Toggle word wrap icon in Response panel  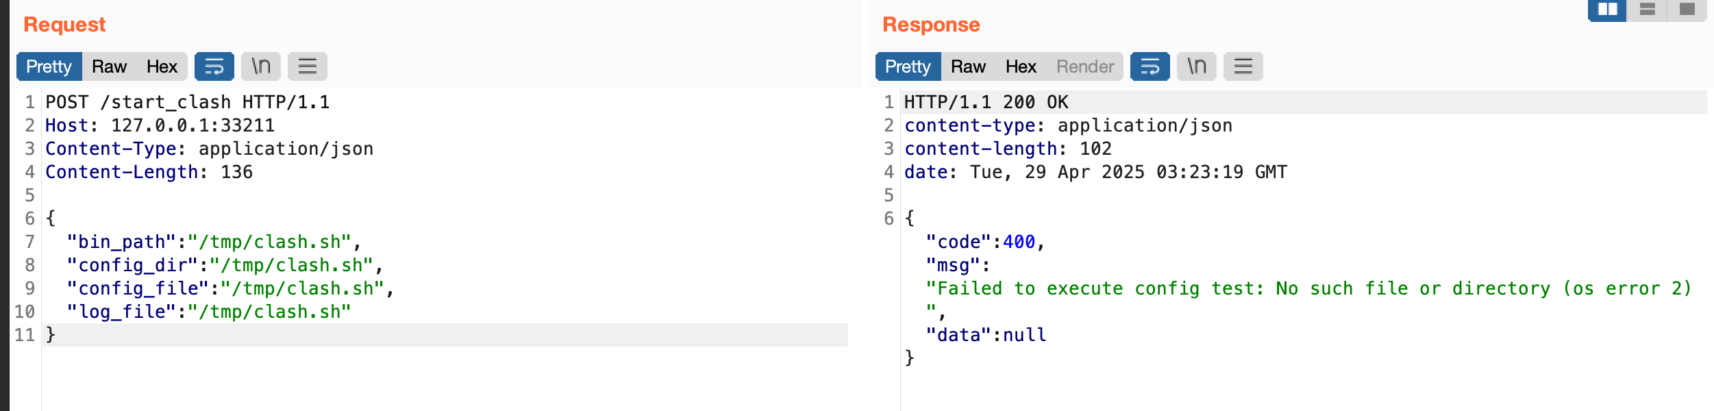pos(1150,66)
